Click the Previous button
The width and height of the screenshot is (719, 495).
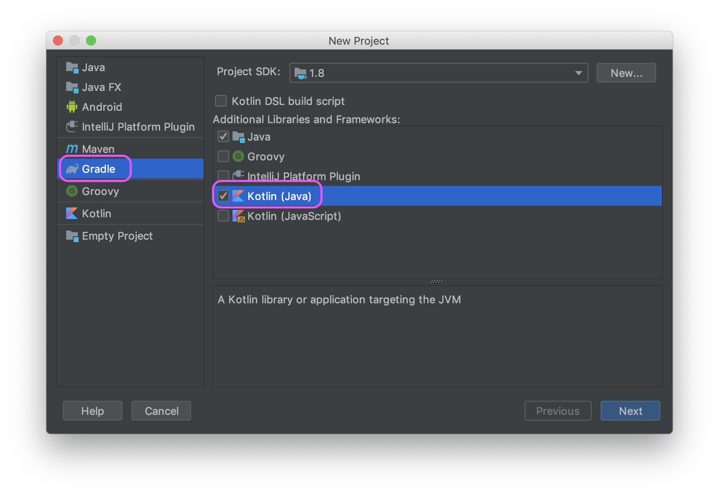point(558,411)
